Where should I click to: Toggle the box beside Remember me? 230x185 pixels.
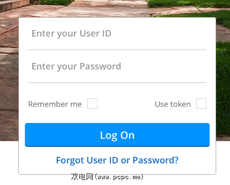[92, 104]
